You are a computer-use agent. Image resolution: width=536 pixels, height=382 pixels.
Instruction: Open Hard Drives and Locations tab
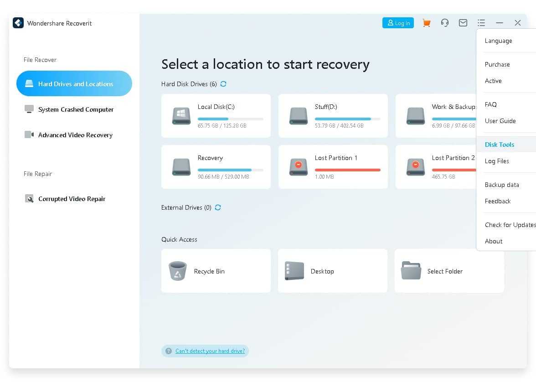tap(74, 84)
